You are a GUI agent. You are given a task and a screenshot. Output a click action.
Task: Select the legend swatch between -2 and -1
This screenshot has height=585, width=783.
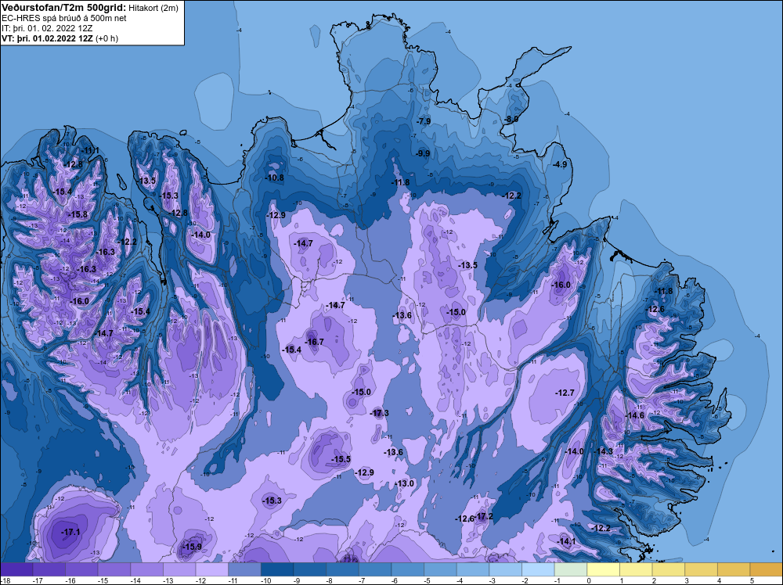click(x=538, y=569)
